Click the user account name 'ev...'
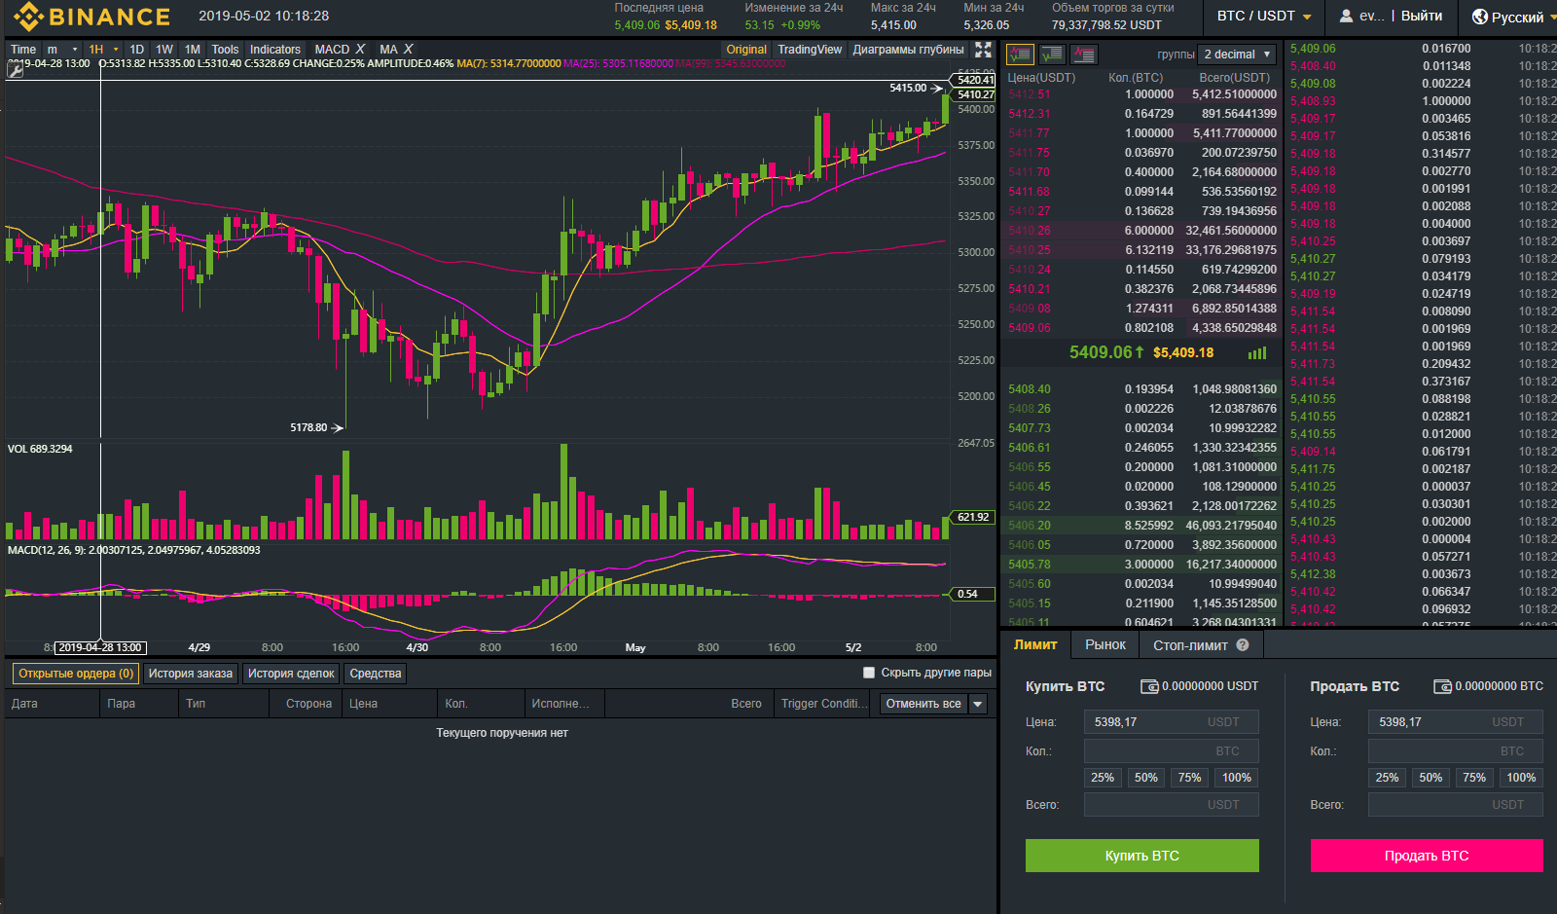 1371,16
